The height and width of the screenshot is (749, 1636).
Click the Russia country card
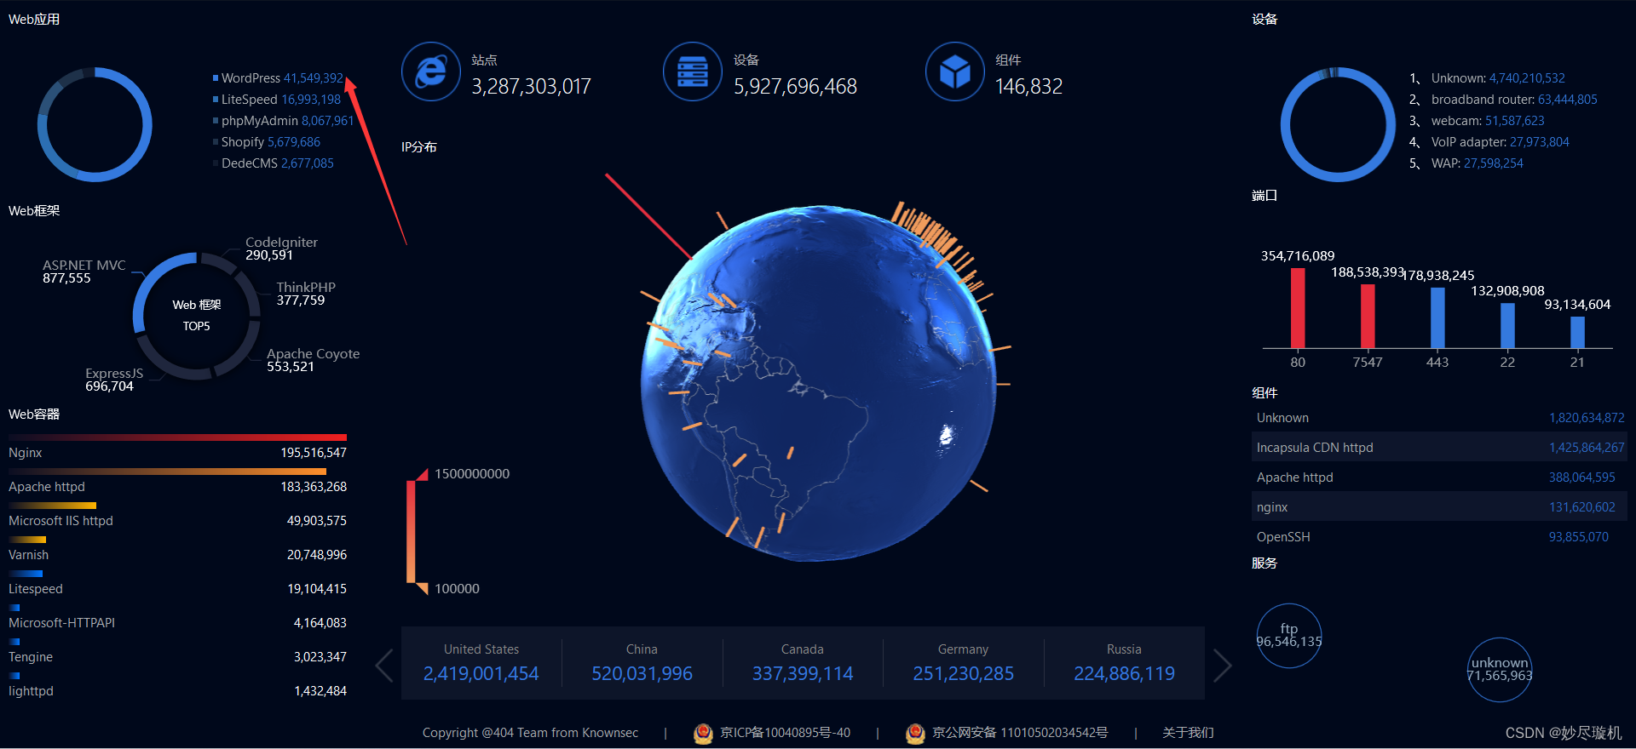pyautogui.click(x=1124, y=663)
